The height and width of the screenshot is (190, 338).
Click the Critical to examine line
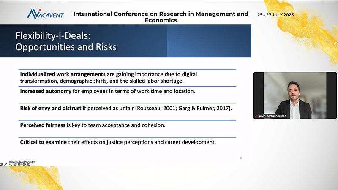pos(118,142)
